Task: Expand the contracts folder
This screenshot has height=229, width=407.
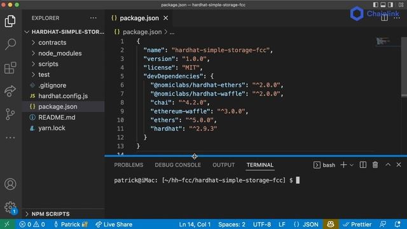Action: 64,43
